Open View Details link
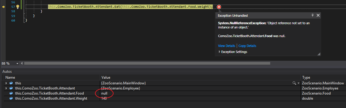The height and width of the screenshot is (108, 346). click(x=226, y=46)
